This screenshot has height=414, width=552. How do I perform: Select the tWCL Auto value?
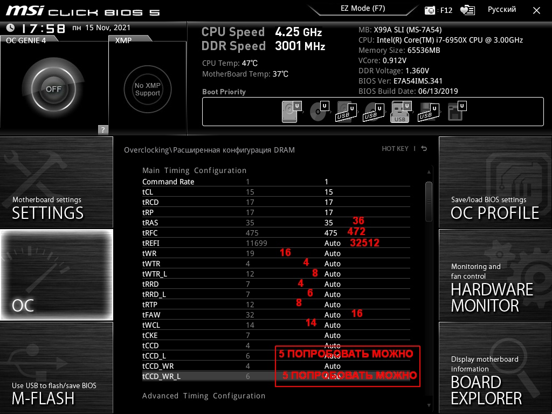click(x=332, y=325)
